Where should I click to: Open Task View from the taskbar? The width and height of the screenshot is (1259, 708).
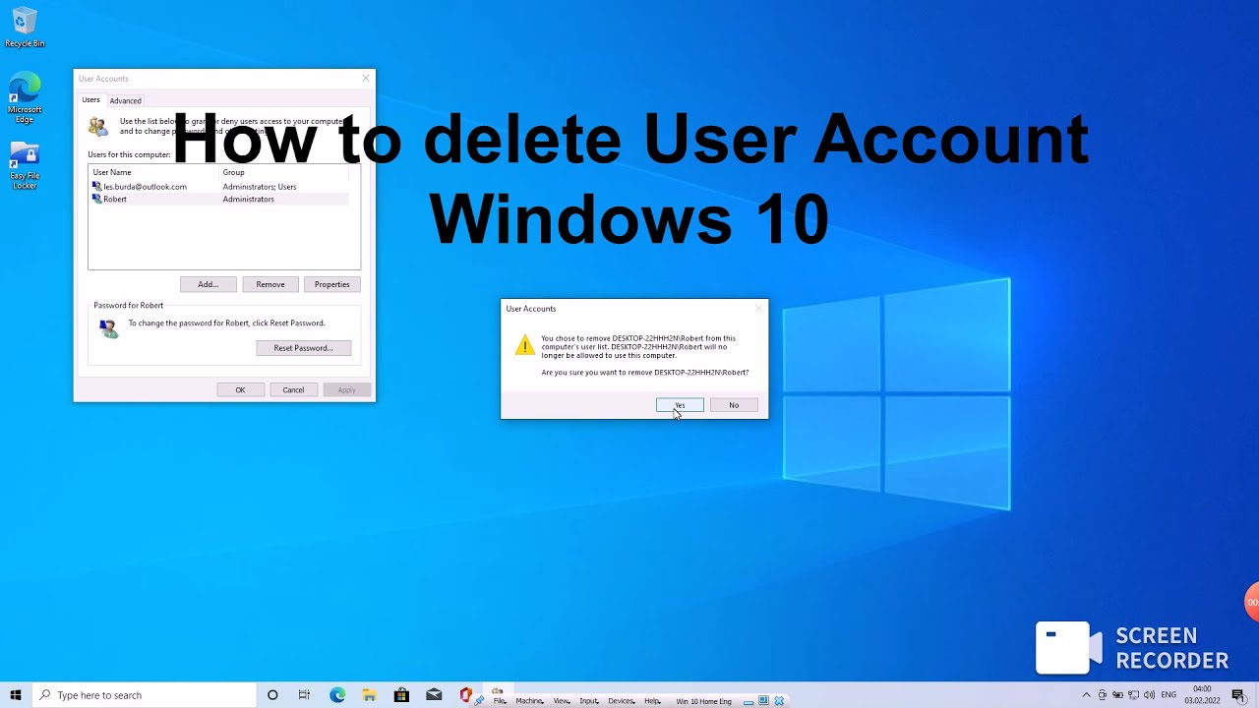click(304, 695)
